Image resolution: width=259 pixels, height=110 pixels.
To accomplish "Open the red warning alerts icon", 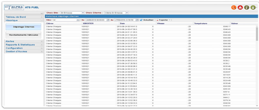I will [x=240, y=8].
